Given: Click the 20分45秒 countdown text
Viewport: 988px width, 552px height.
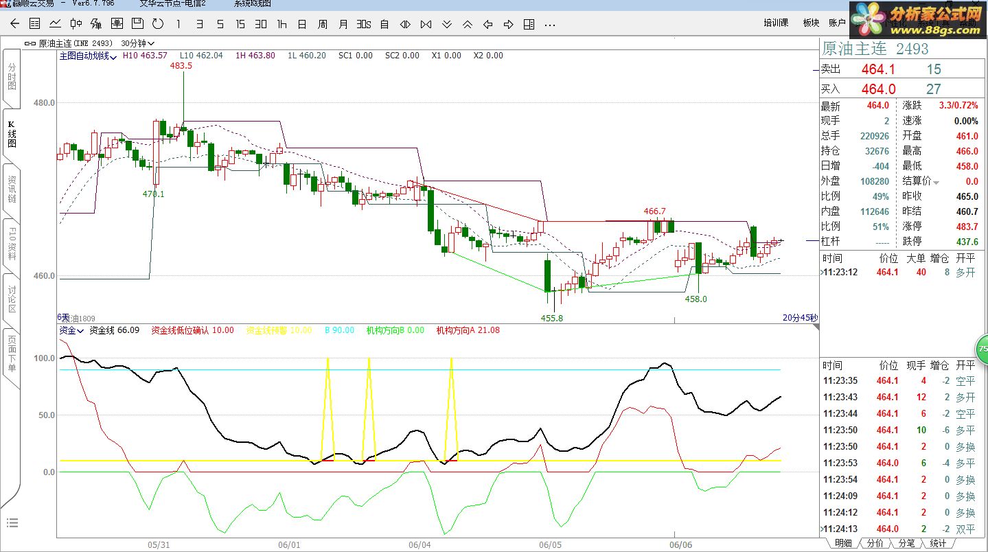Looking at the screenshot, I should pos(800,317).
